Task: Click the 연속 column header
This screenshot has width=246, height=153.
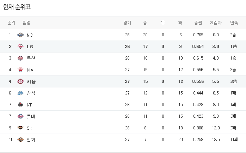Action: tap(234, 23)
